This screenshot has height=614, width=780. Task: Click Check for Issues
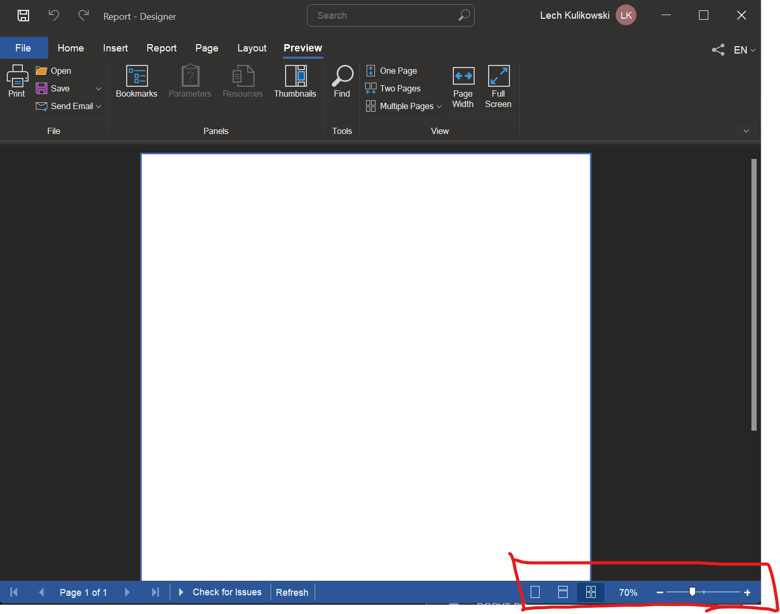227,592
